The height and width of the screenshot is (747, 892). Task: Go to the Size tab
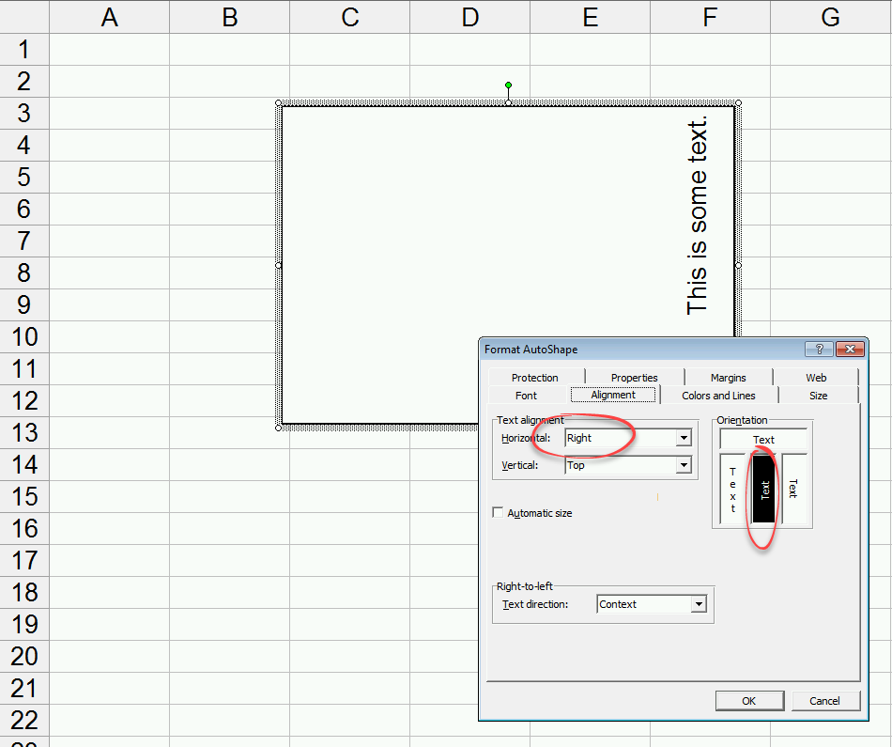[819, 396]
